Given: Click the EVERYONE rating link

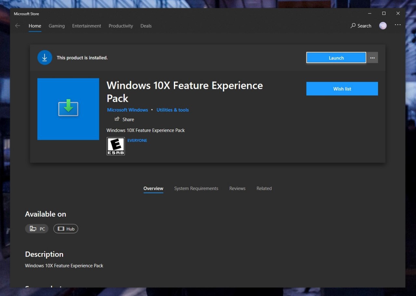Looking at the screenshot, I should click(x=137, y=141).
